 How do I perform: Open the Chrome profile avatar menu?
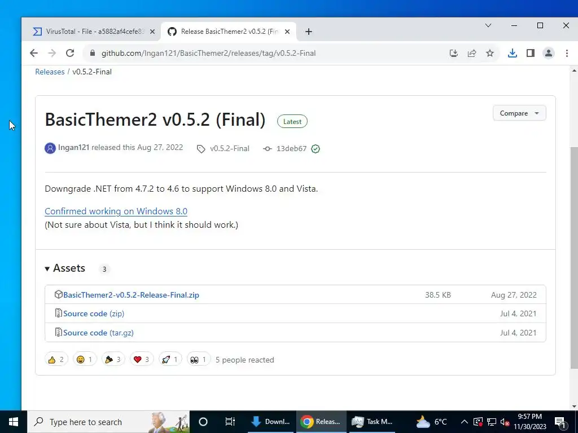549,53
